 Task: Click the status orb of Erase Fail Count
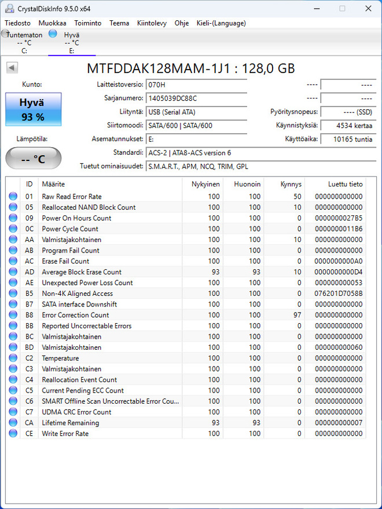(13, 261)
